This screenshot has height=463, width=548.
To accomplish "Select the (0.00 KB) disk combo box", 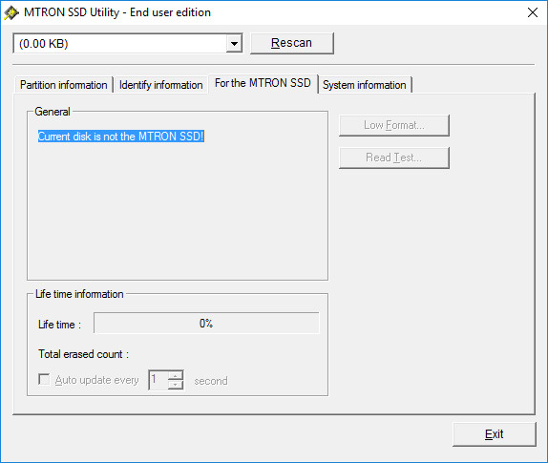I will [x=128, y=44].
